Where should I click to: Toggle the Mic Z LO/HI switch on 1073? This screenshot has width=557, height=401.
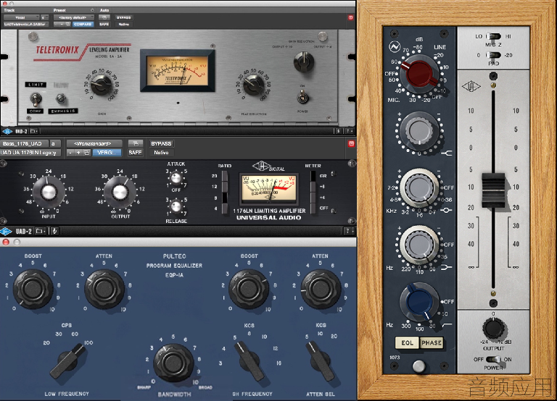493,36
